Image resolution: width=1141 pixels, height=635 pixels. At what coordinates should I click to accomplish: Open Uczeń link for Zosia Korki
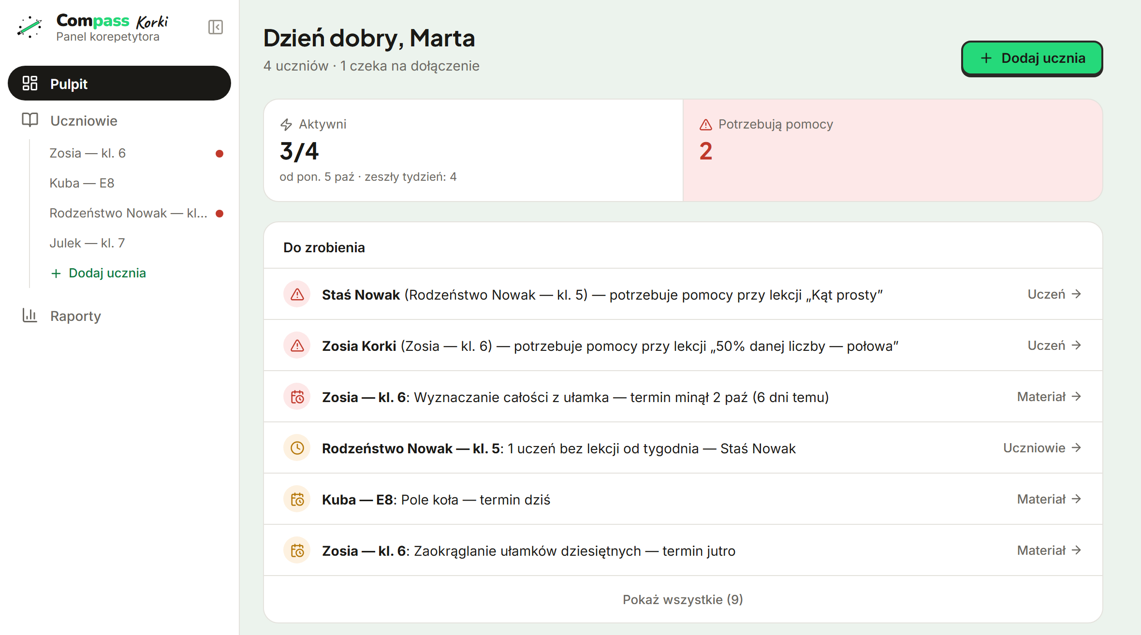tap(1054, 345)
